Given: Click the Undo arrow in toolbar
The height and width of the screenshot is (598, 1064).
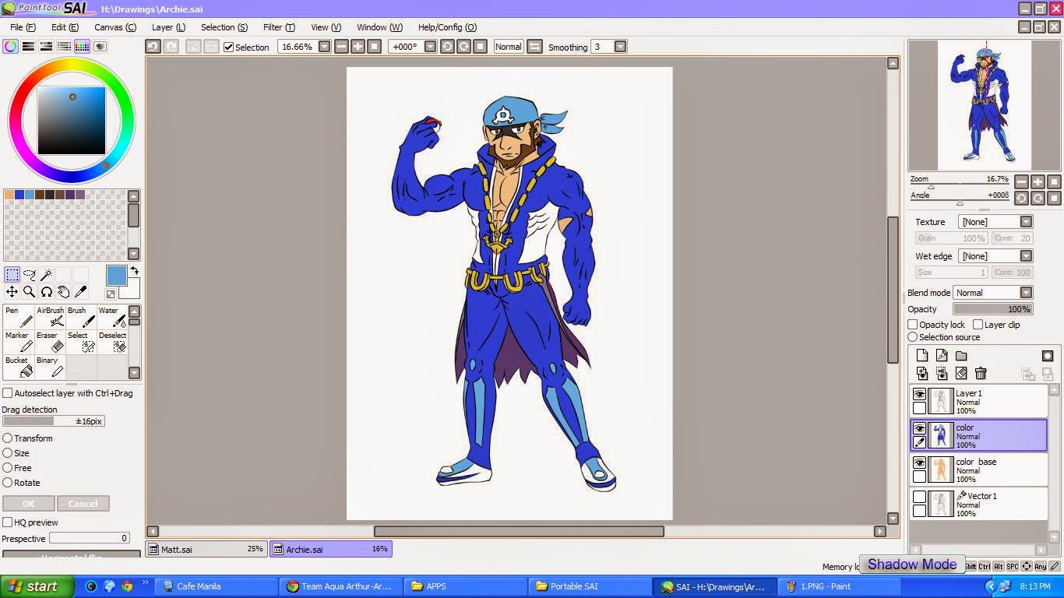Looking at the screenshot, I should [153, 47].
